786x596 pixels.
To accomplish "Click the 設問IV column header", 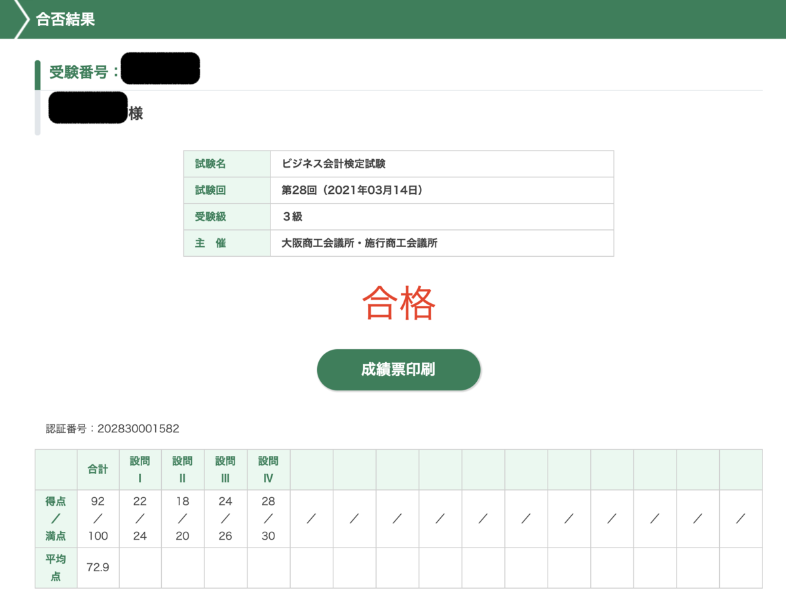I will [269, 469].
